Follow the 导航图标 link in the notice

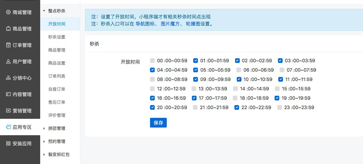pyautogui.click(x=145, y=24)
